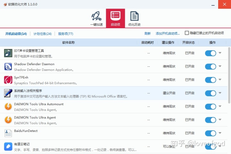
Task: Click the 系统输入法相关程序 pen icon
Action: click(8, 93)
